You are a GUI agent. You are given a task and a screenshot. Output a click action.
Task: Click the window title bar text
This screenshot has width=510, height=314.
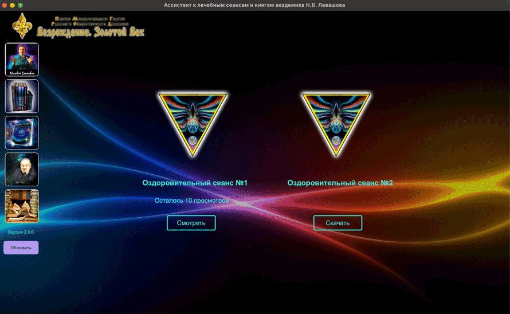[x=254, y=5]
